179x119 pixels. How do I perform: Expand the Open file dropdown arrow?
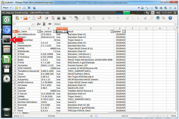tap(30, 18)
